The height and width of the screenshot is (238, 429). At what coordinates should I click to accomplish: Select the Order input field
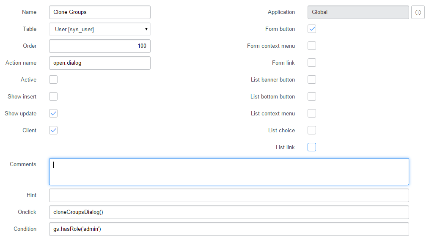(x=100, y=46)
